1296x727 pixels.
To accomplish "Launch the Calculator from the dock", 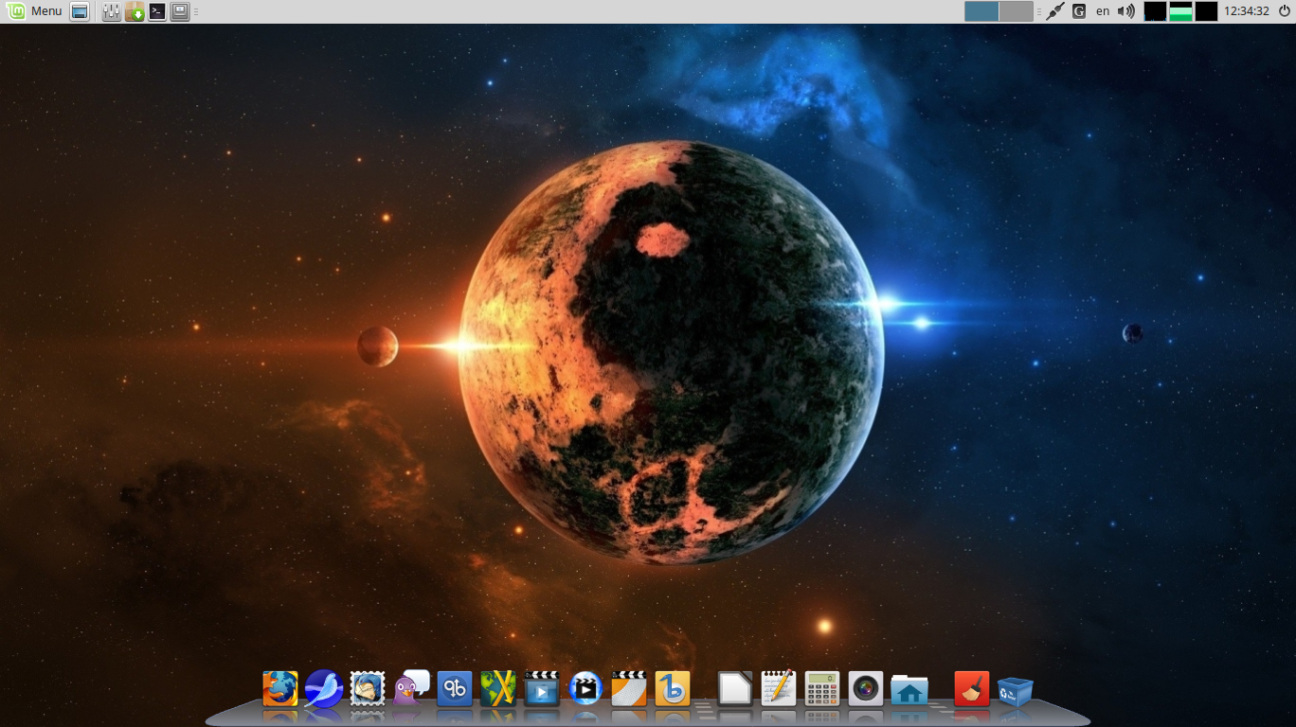I will pyautogui.click(x=822, y=688).
